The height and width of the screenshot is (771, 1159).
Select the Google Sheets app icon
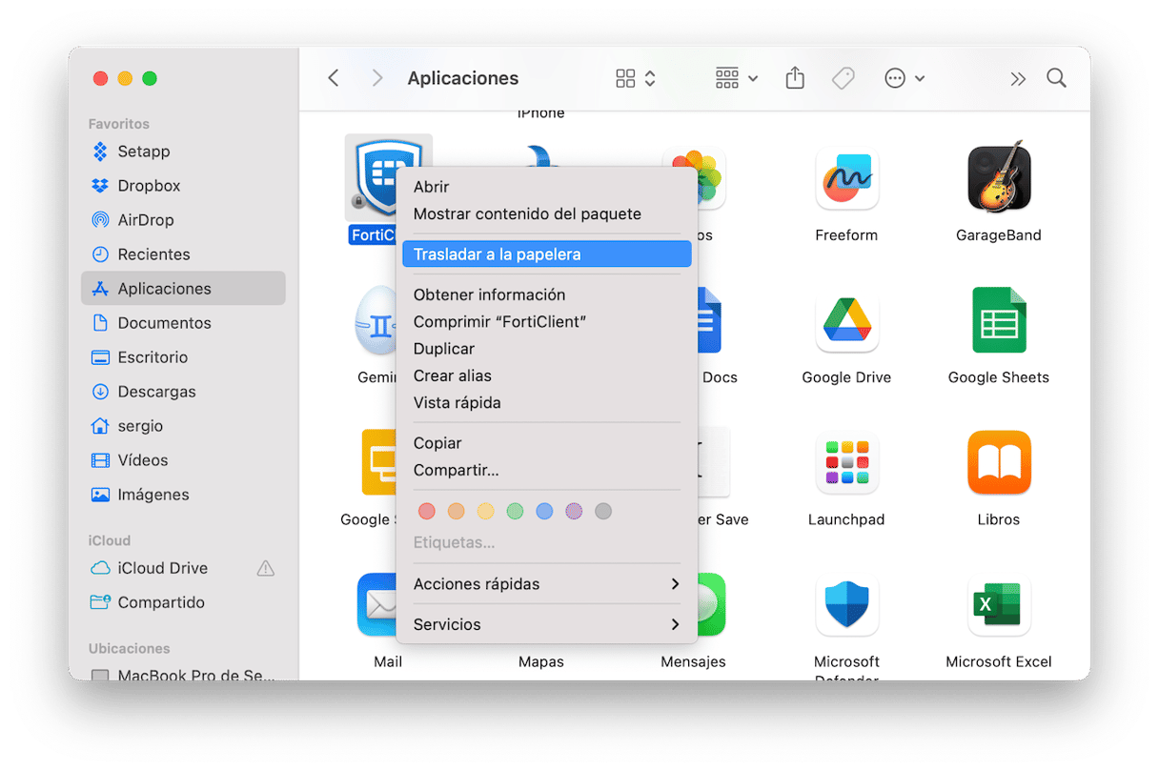(x=999, y=321)
